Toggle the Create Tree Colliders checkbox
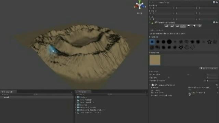219x123 pixels. click(x=190, y=95)
